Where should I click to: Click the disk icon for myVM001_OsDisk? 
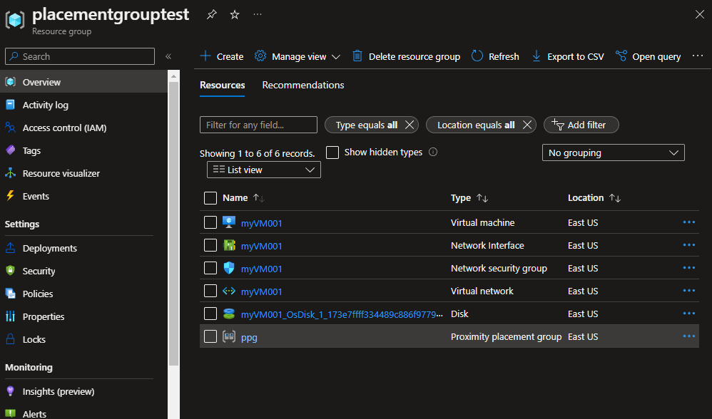229,314
